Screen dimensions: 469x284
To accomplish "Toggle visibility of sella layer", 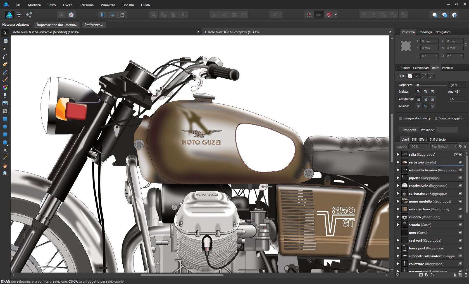I will (460, 154).
